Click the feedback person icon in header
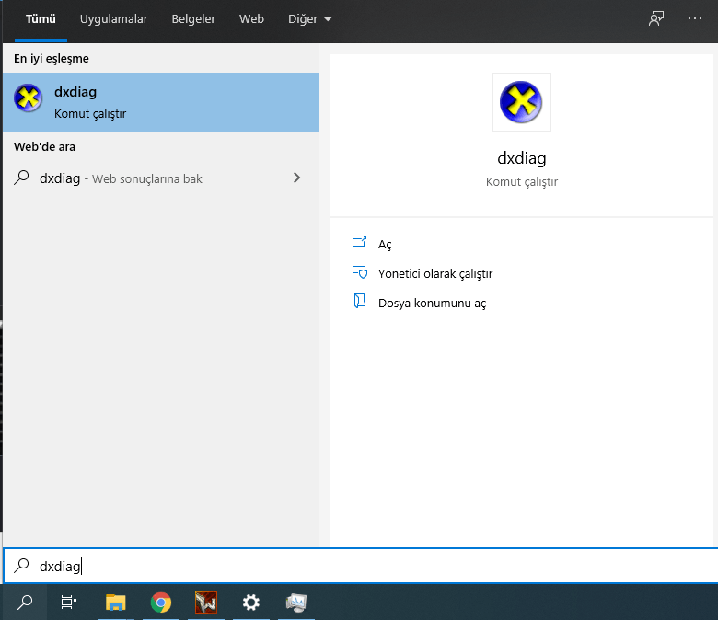 [656, 18]
